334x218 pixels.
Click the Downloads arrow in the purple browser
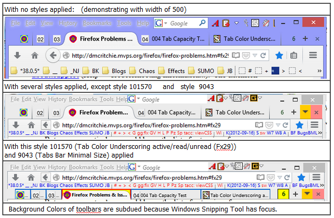click(17, 56)
